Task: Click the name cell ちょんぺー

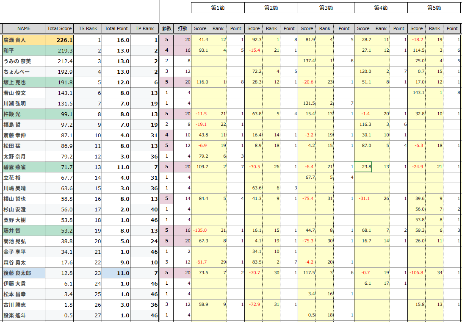Action: point(24,72)
